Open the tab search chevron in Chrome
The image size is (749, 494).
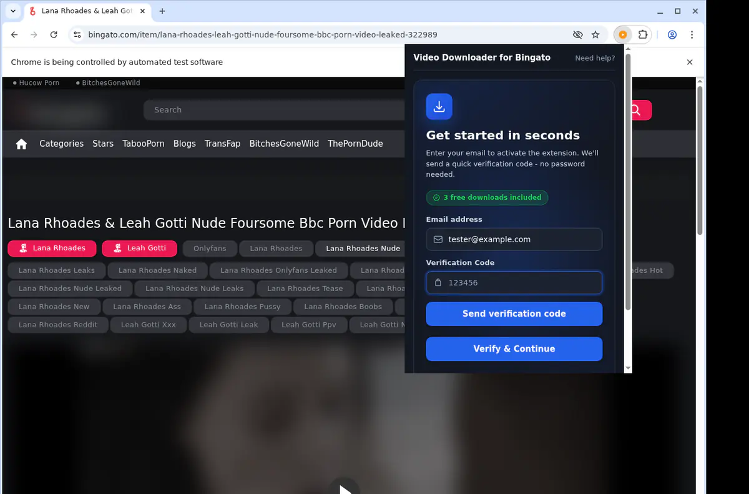[x=13, y=11]
